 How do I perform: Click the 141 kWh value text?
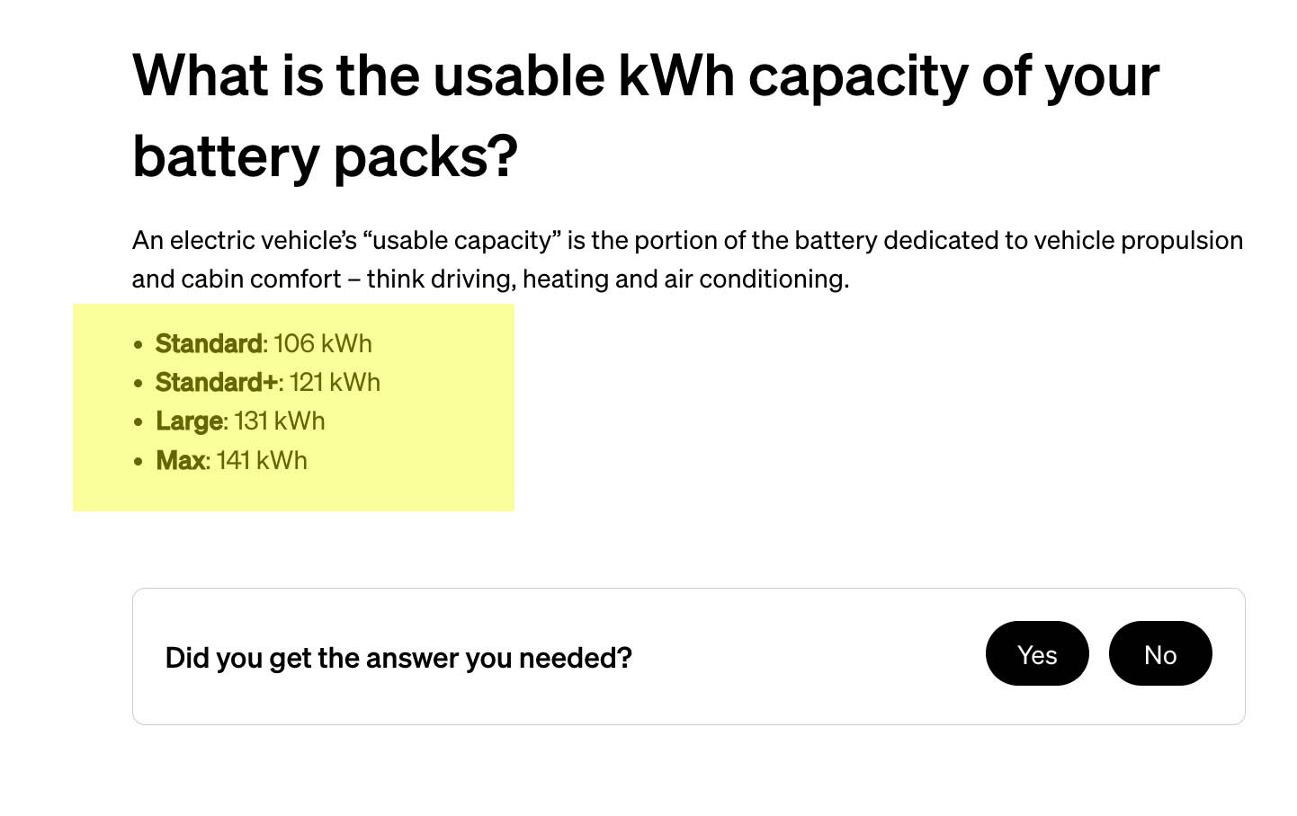(x=261, y=460)
